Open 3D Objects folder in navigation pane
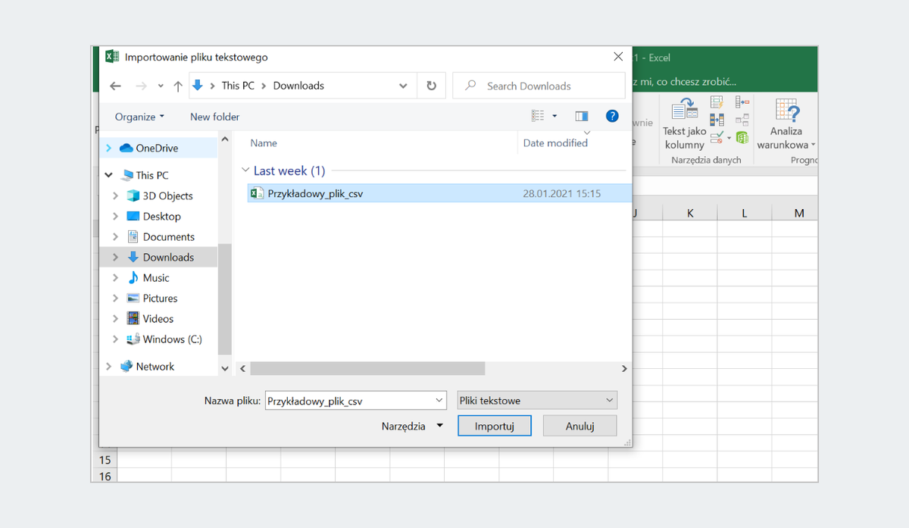Image resolution: width=909 pixels, height=528 pixels. (x=167, y=195)
